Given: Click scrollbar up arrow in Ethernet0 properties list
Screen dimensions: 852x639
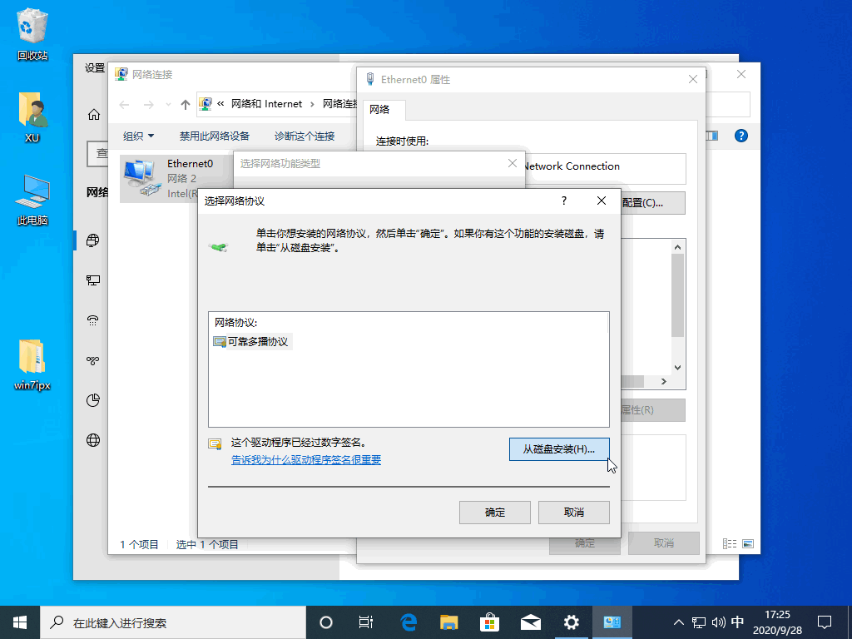Looking at the screenshot, I should coord(677,247).
